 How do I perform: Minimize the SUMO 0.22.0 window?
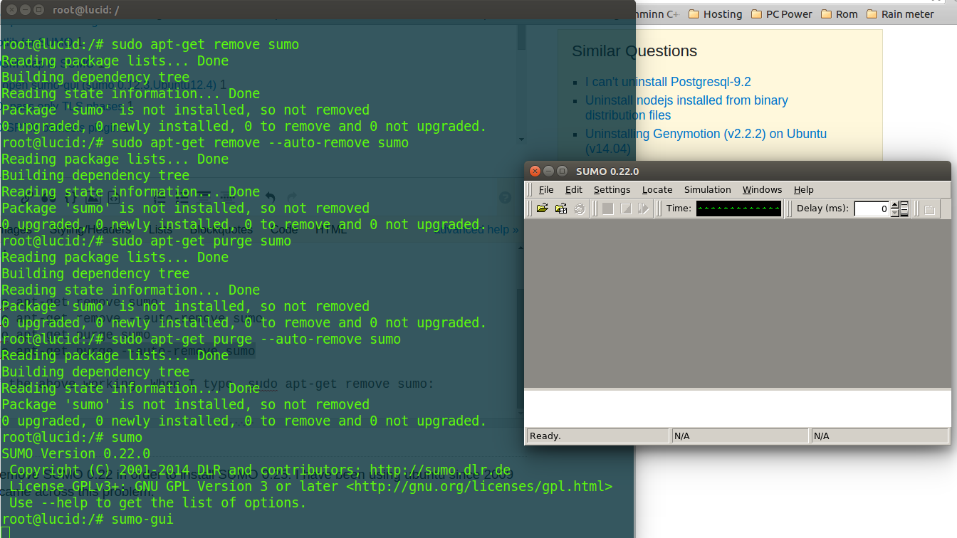point(548,171)
